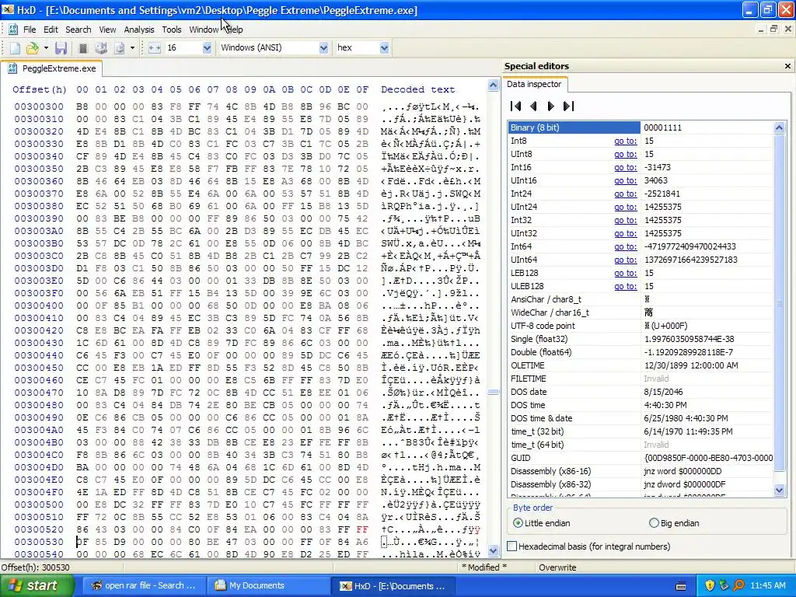
Task: Click the Decoded text column header
Action: pyautogui.click(x=417, y=89)
